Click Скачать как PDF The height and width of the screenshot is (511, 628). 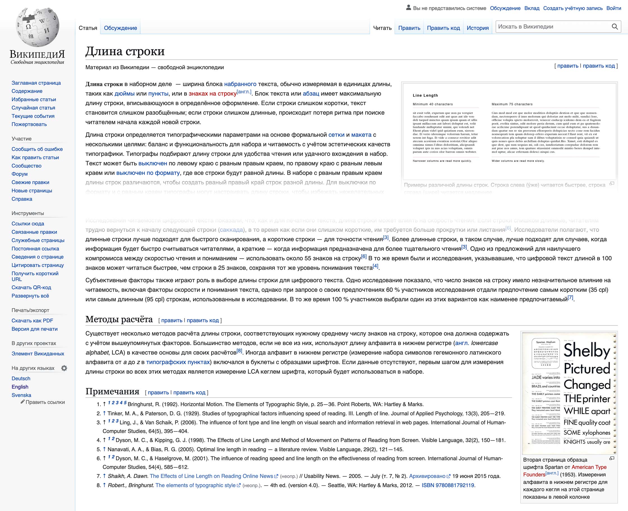click(33, 321)
